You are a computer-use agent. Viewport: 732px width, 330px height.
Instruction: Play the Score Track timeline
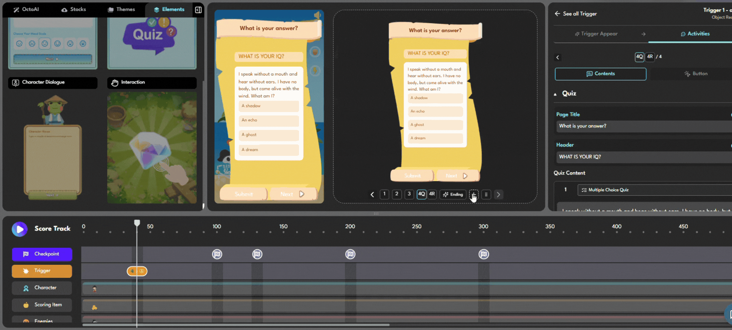pos(19,229)
